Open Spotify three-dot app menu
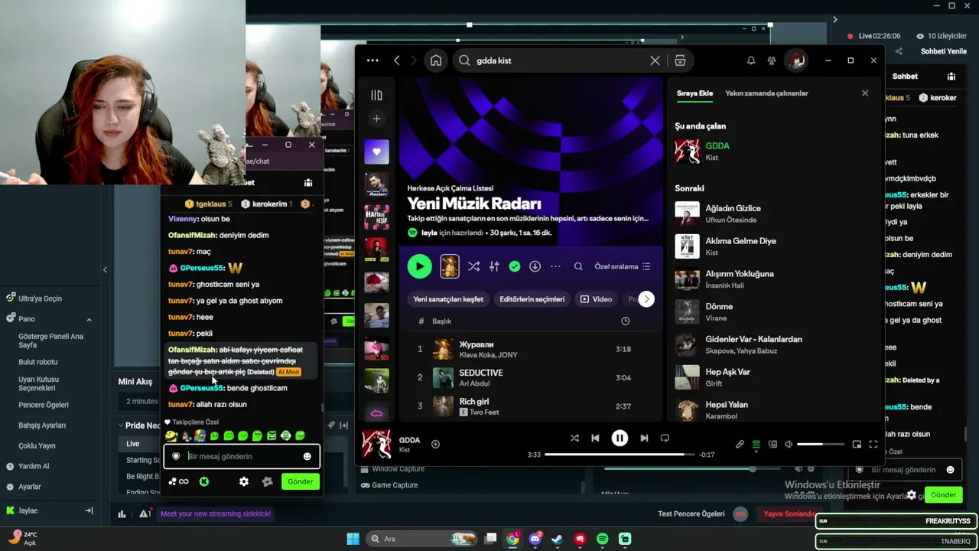This screenshot has height=551, width=979. click(x=372, y=60)
